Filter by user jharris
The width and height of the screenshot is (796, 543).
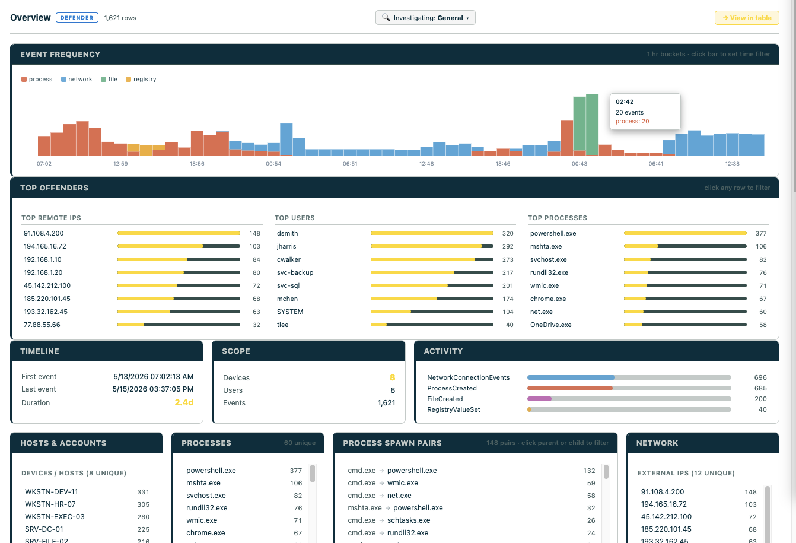[x=395, y=246]
